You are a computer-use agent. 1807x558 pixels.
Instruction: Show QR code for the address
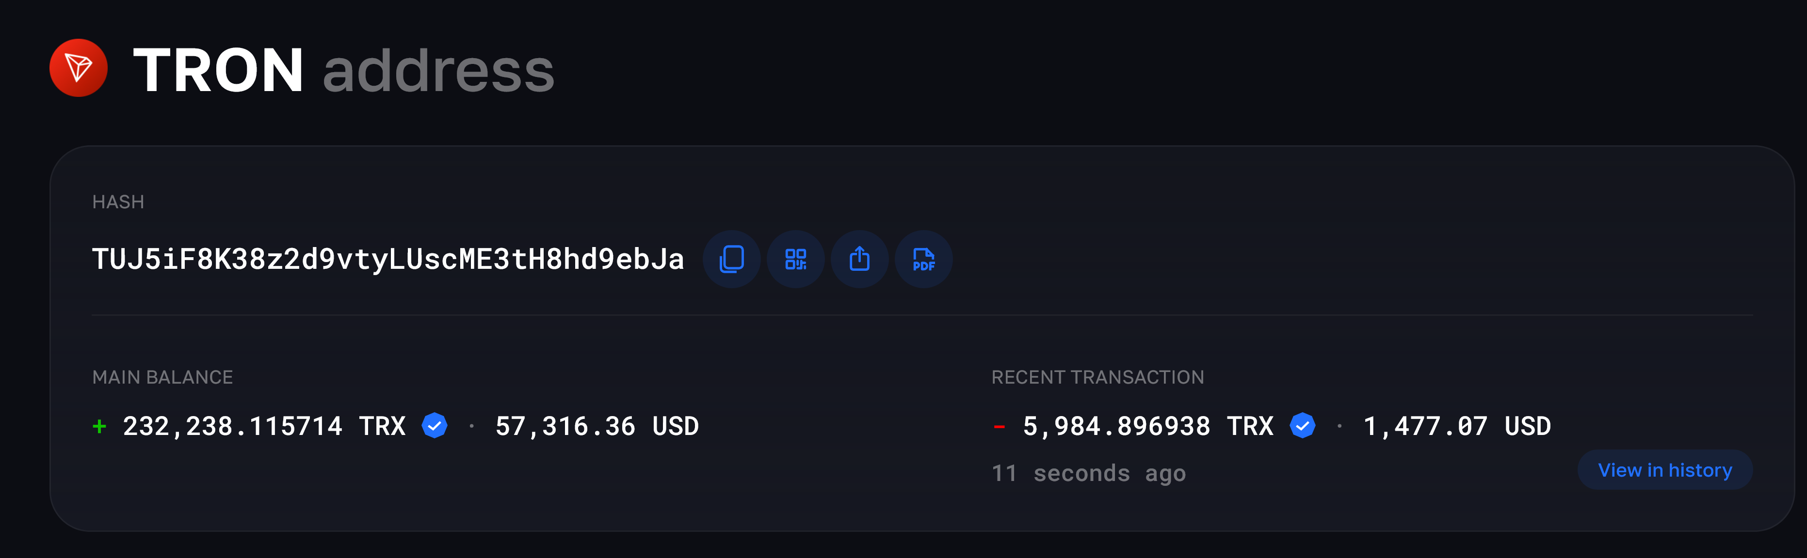(795, 259)
